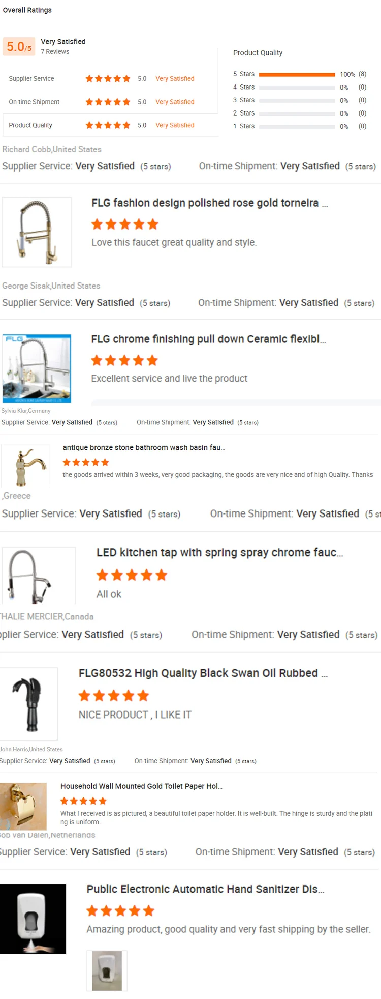Click stars under Black Swan Oil Rubbed review

point(114,696)
